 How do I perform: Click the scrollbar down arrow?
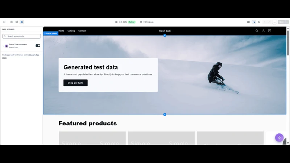point(288,143)
